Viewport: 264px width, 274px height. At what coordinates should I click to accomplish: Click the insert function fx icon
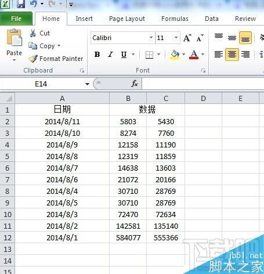tap(135, 84)
